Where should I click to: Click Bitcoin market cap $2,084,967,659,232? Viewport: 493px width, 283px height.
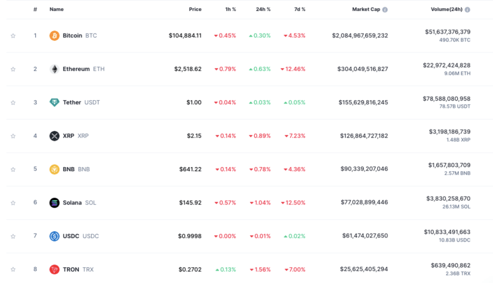click(x=360, y=36)
